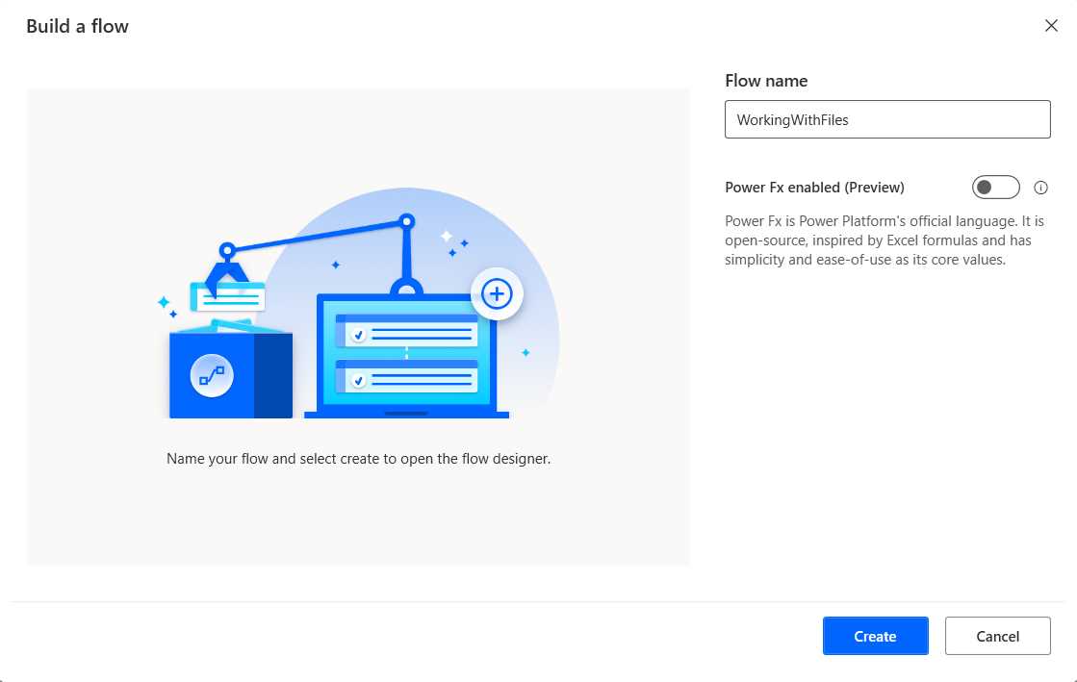
Task: Click the X to close the Build a flow dialog
Action: point(1051,26)
